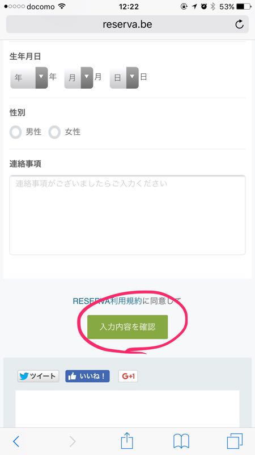Open the 年 birth year dropdown

(29, 78)
